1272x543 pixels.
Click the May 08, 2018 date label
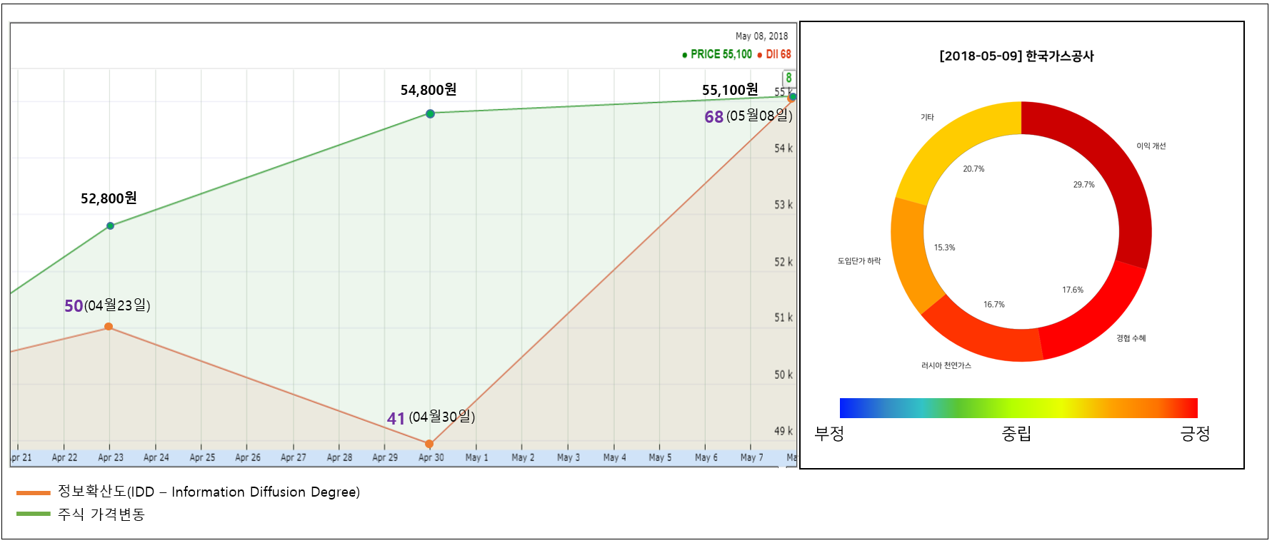762,36
